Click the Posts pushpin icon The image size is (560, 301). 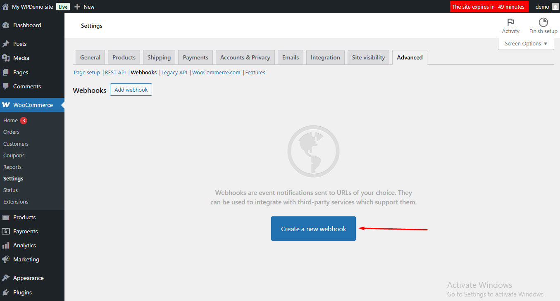pos(6,44)
